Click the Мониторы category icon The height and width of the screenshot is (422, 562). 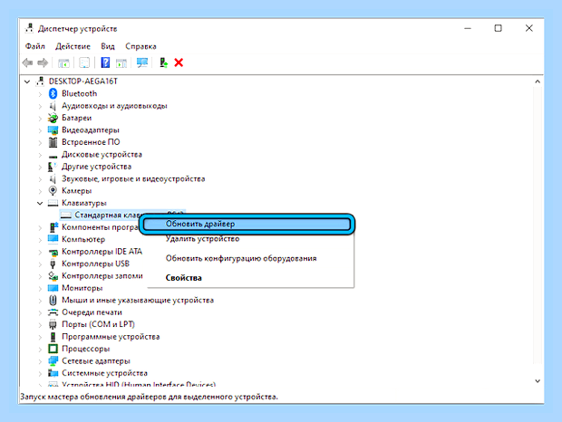pyautogui.click(x=53, y=288)
